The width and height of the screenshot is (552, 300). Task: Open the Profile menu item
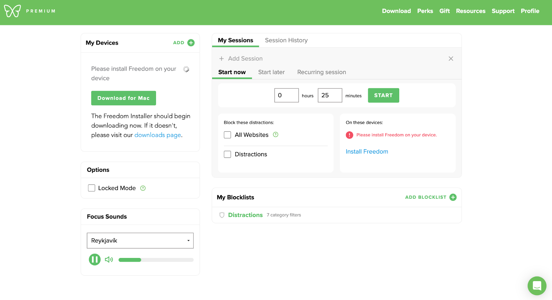530,11
